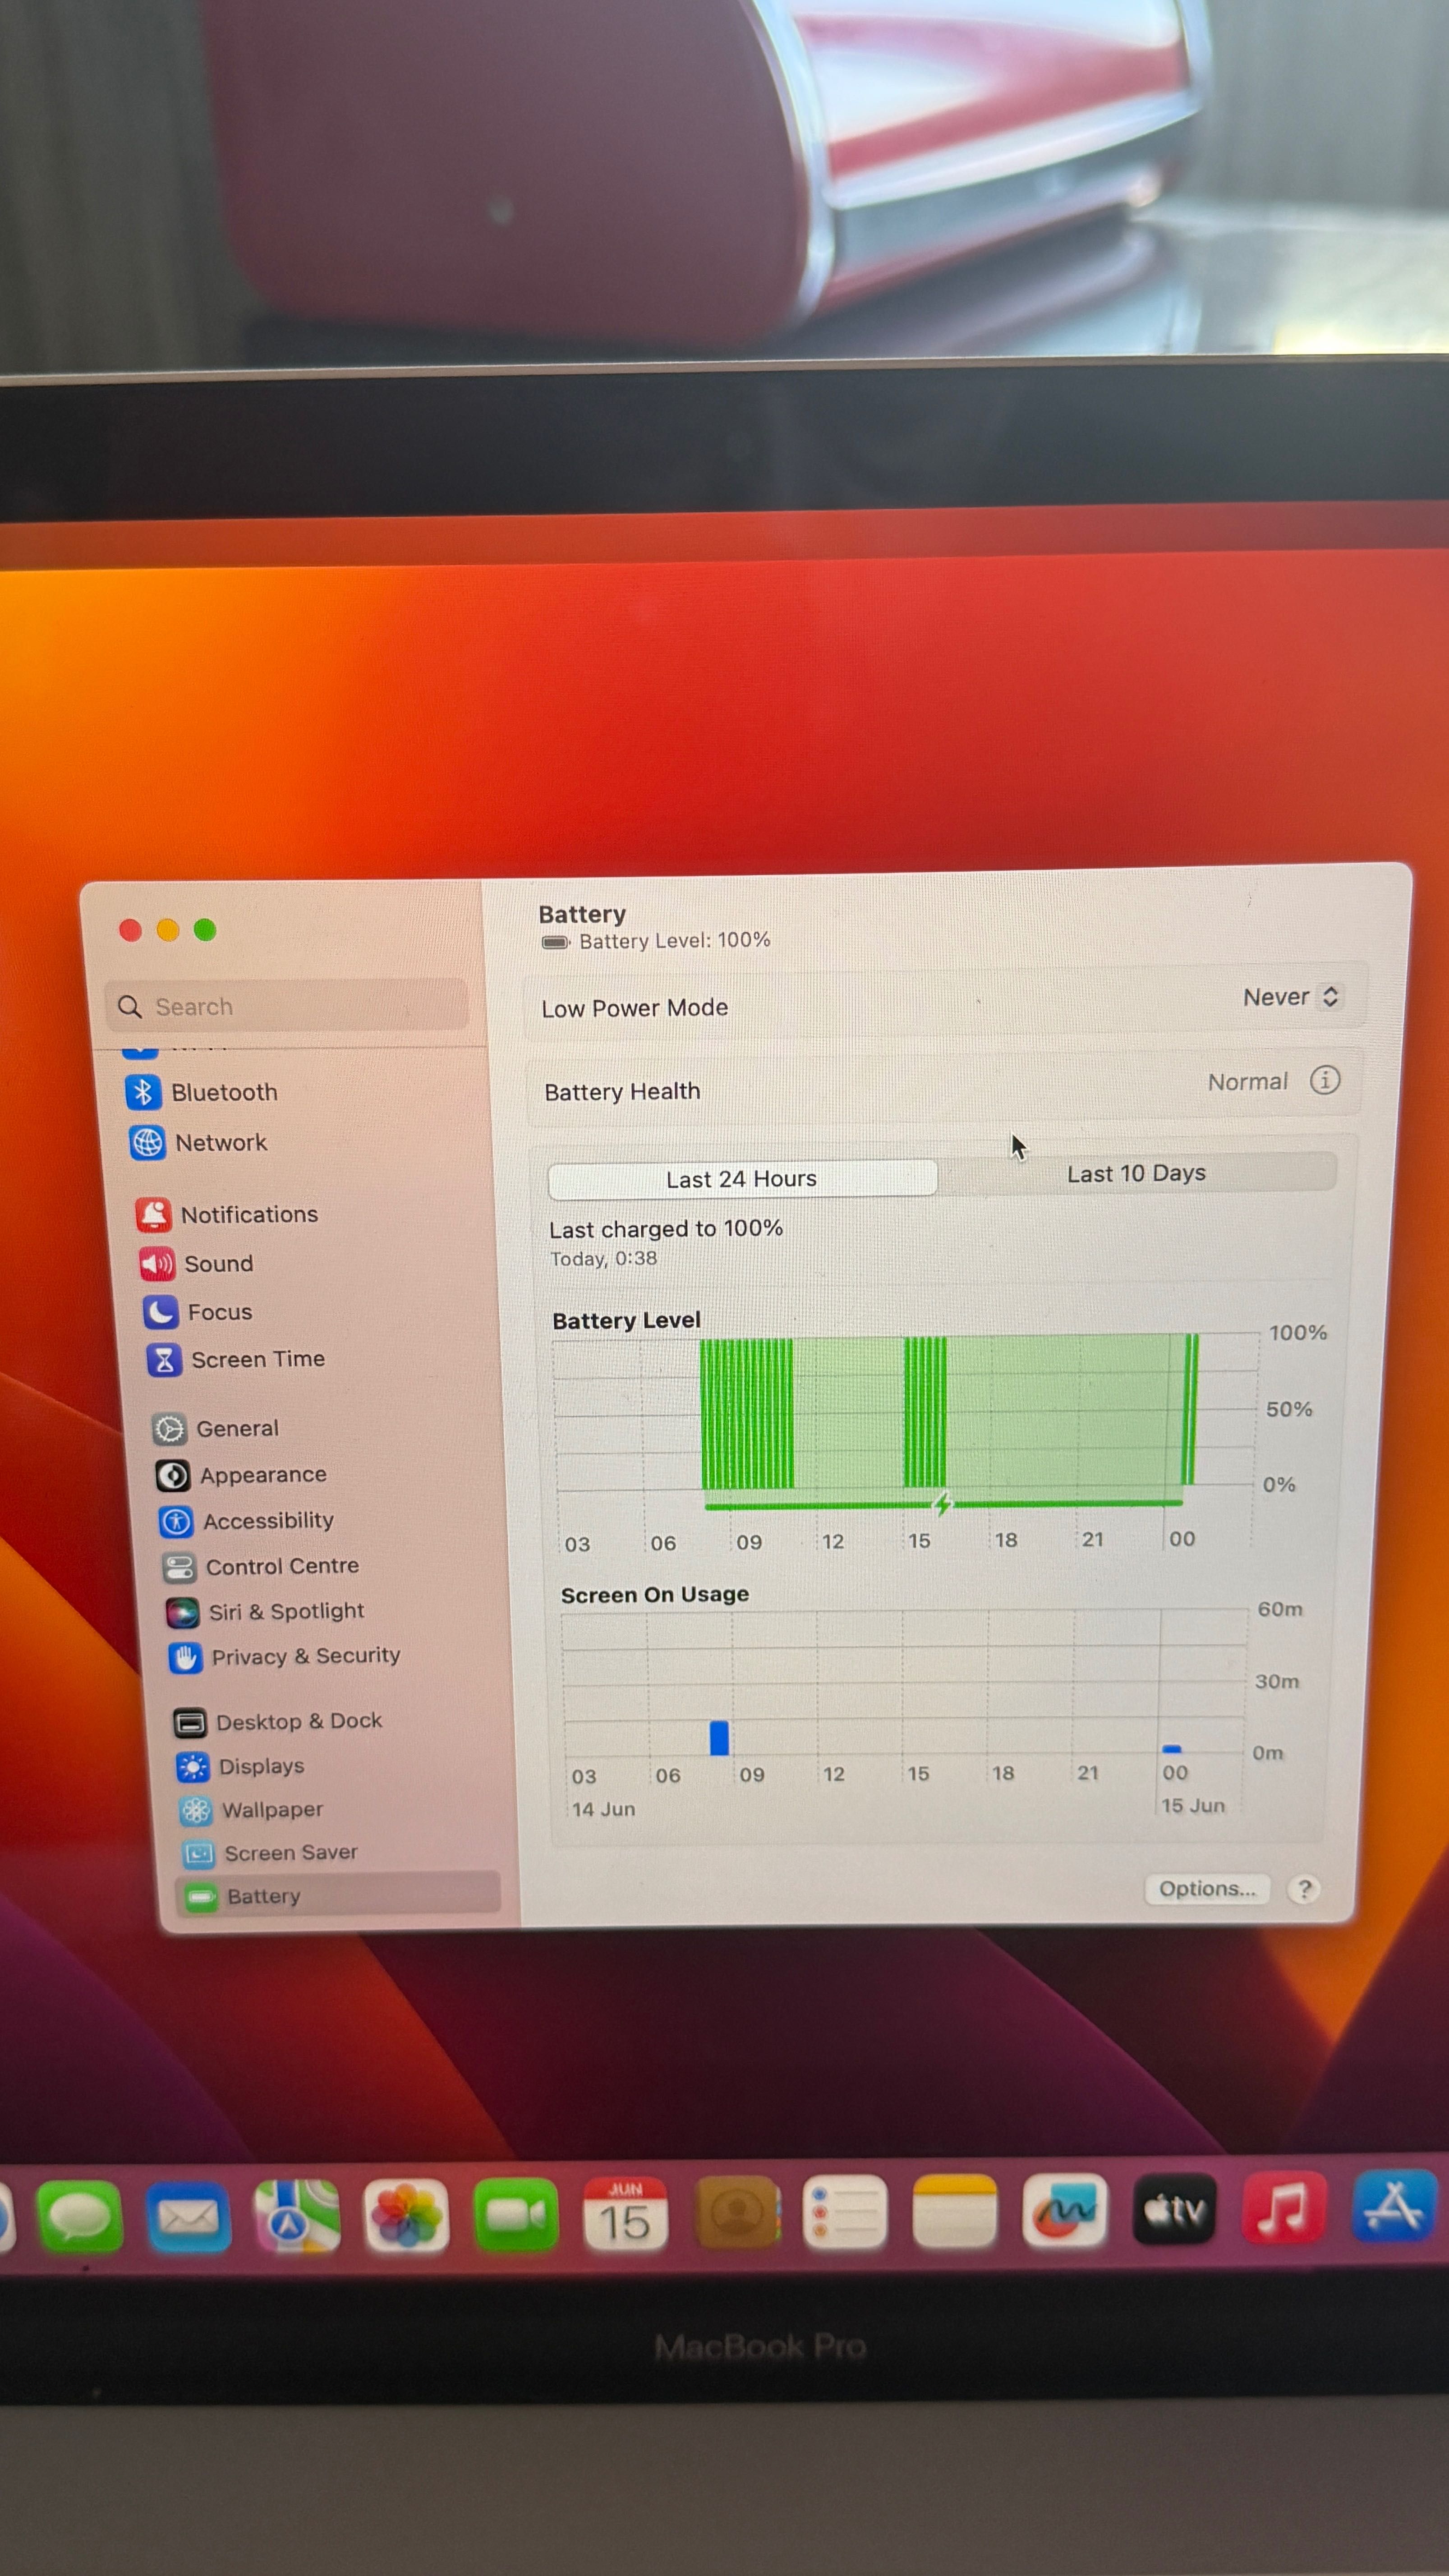Select General label in sidebar
The width and height of the screenshot is (1449, 2576).
pyautogui.click(x=237, y=1429)
